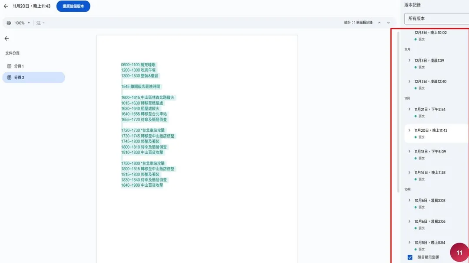
Task: Select the 11月21日，下午2:54 version label
Action: (430, 110)
